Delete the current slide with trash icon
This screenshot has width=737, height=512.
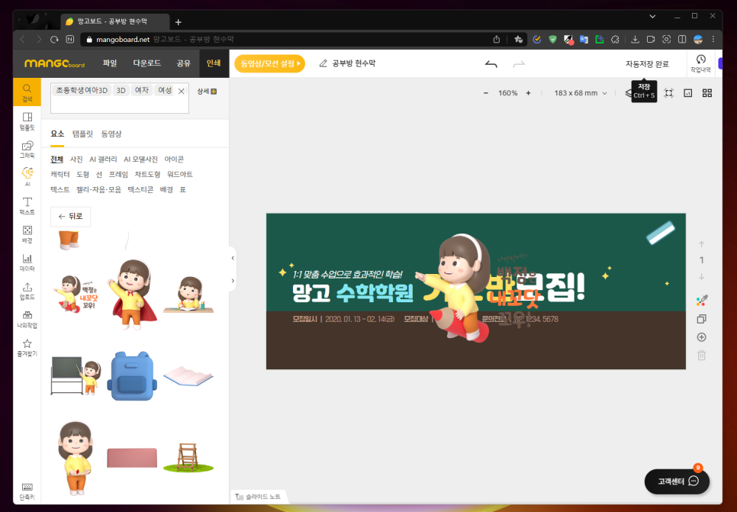click(702, 356)
